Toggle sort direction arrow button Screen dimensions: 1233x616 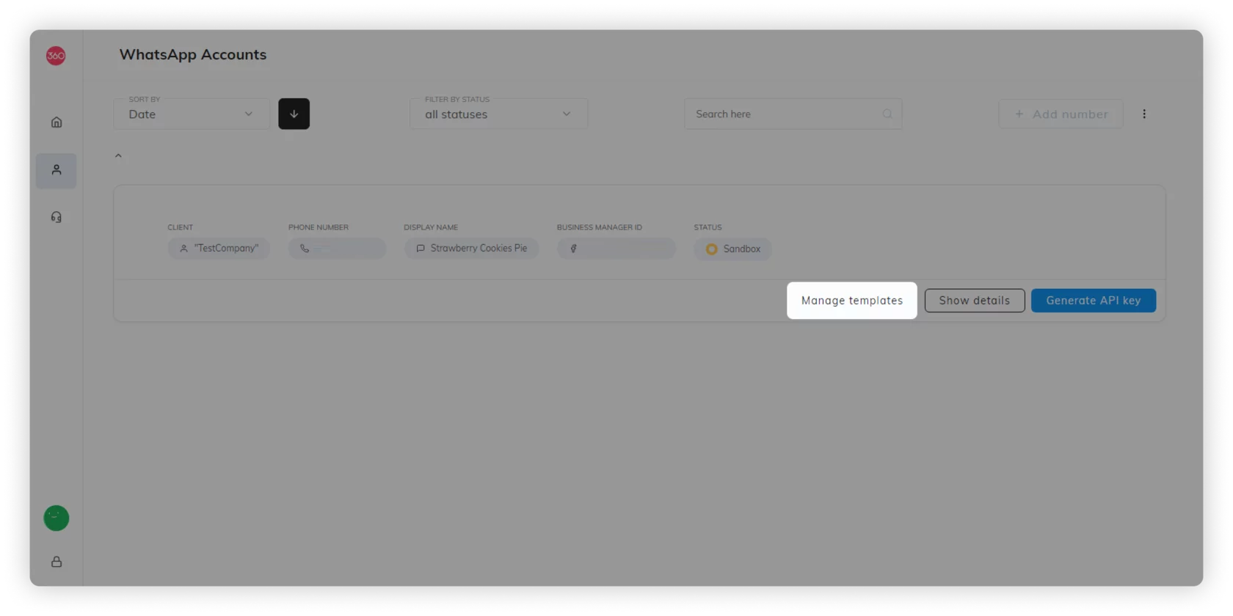point(294,114)
